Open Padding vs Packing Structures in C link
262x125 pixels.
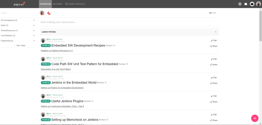click(x=57, y=51)
